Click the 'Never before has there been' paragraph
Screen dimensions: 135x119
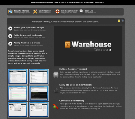(x=28, y=57)
